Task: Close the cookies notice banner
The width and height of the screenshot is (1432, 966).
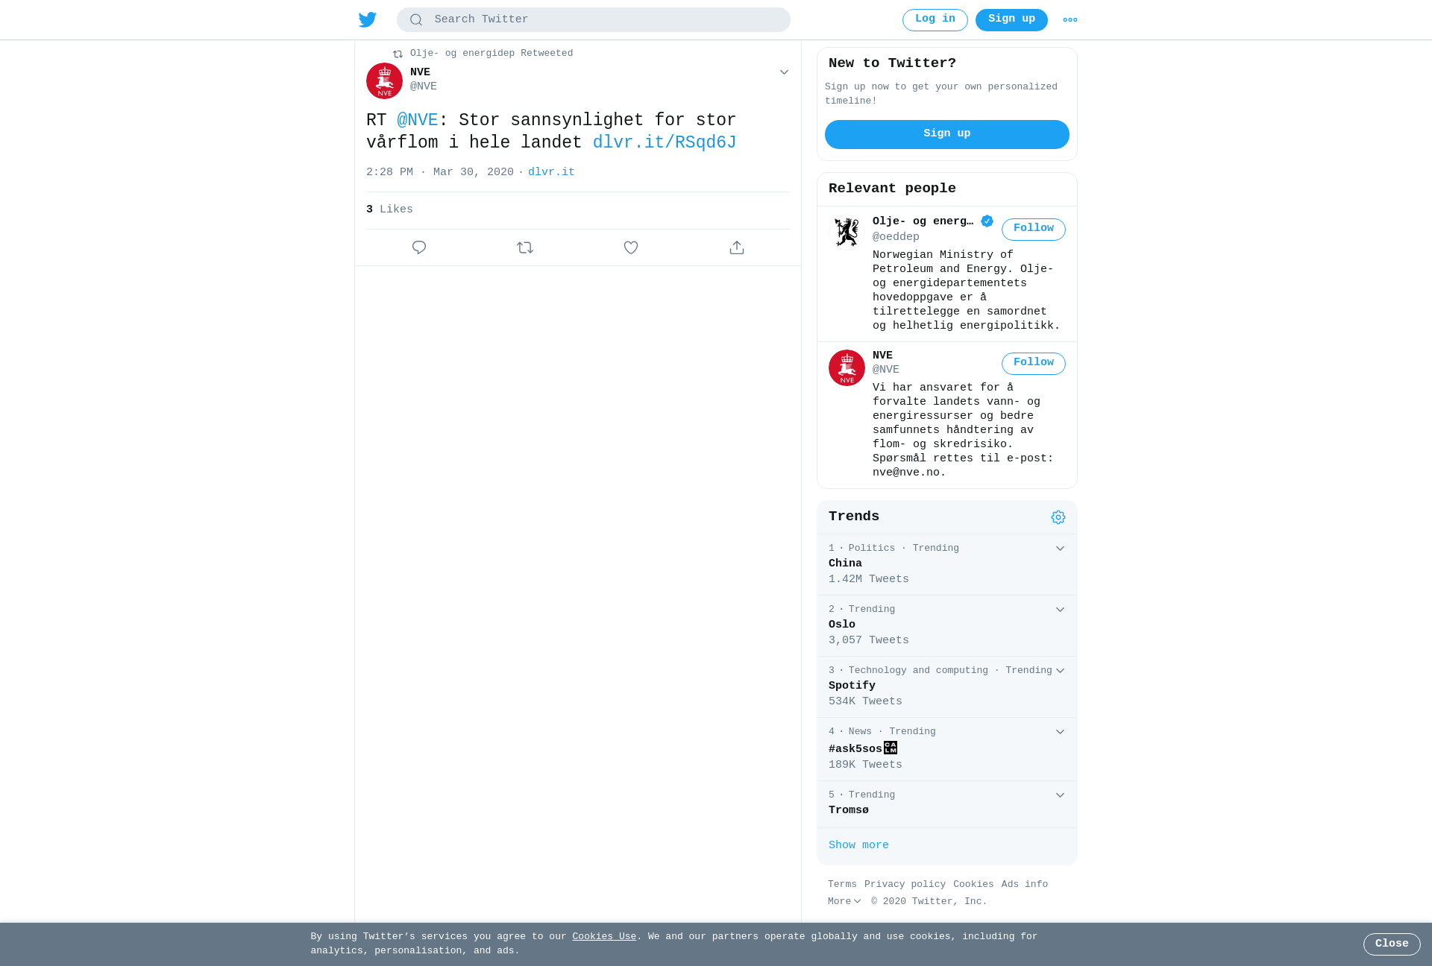Action: pyautogui.click(x=1392, y=944)
